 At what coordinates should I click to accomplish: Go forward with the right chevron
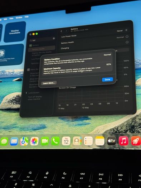(x=66, y=31)
